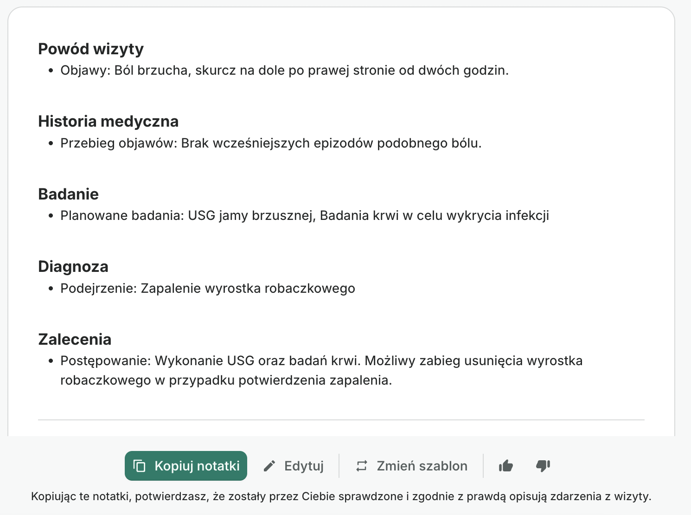Select the Badanie heading
The height and width of the screenshot is (515, 691).
(68, 194)
